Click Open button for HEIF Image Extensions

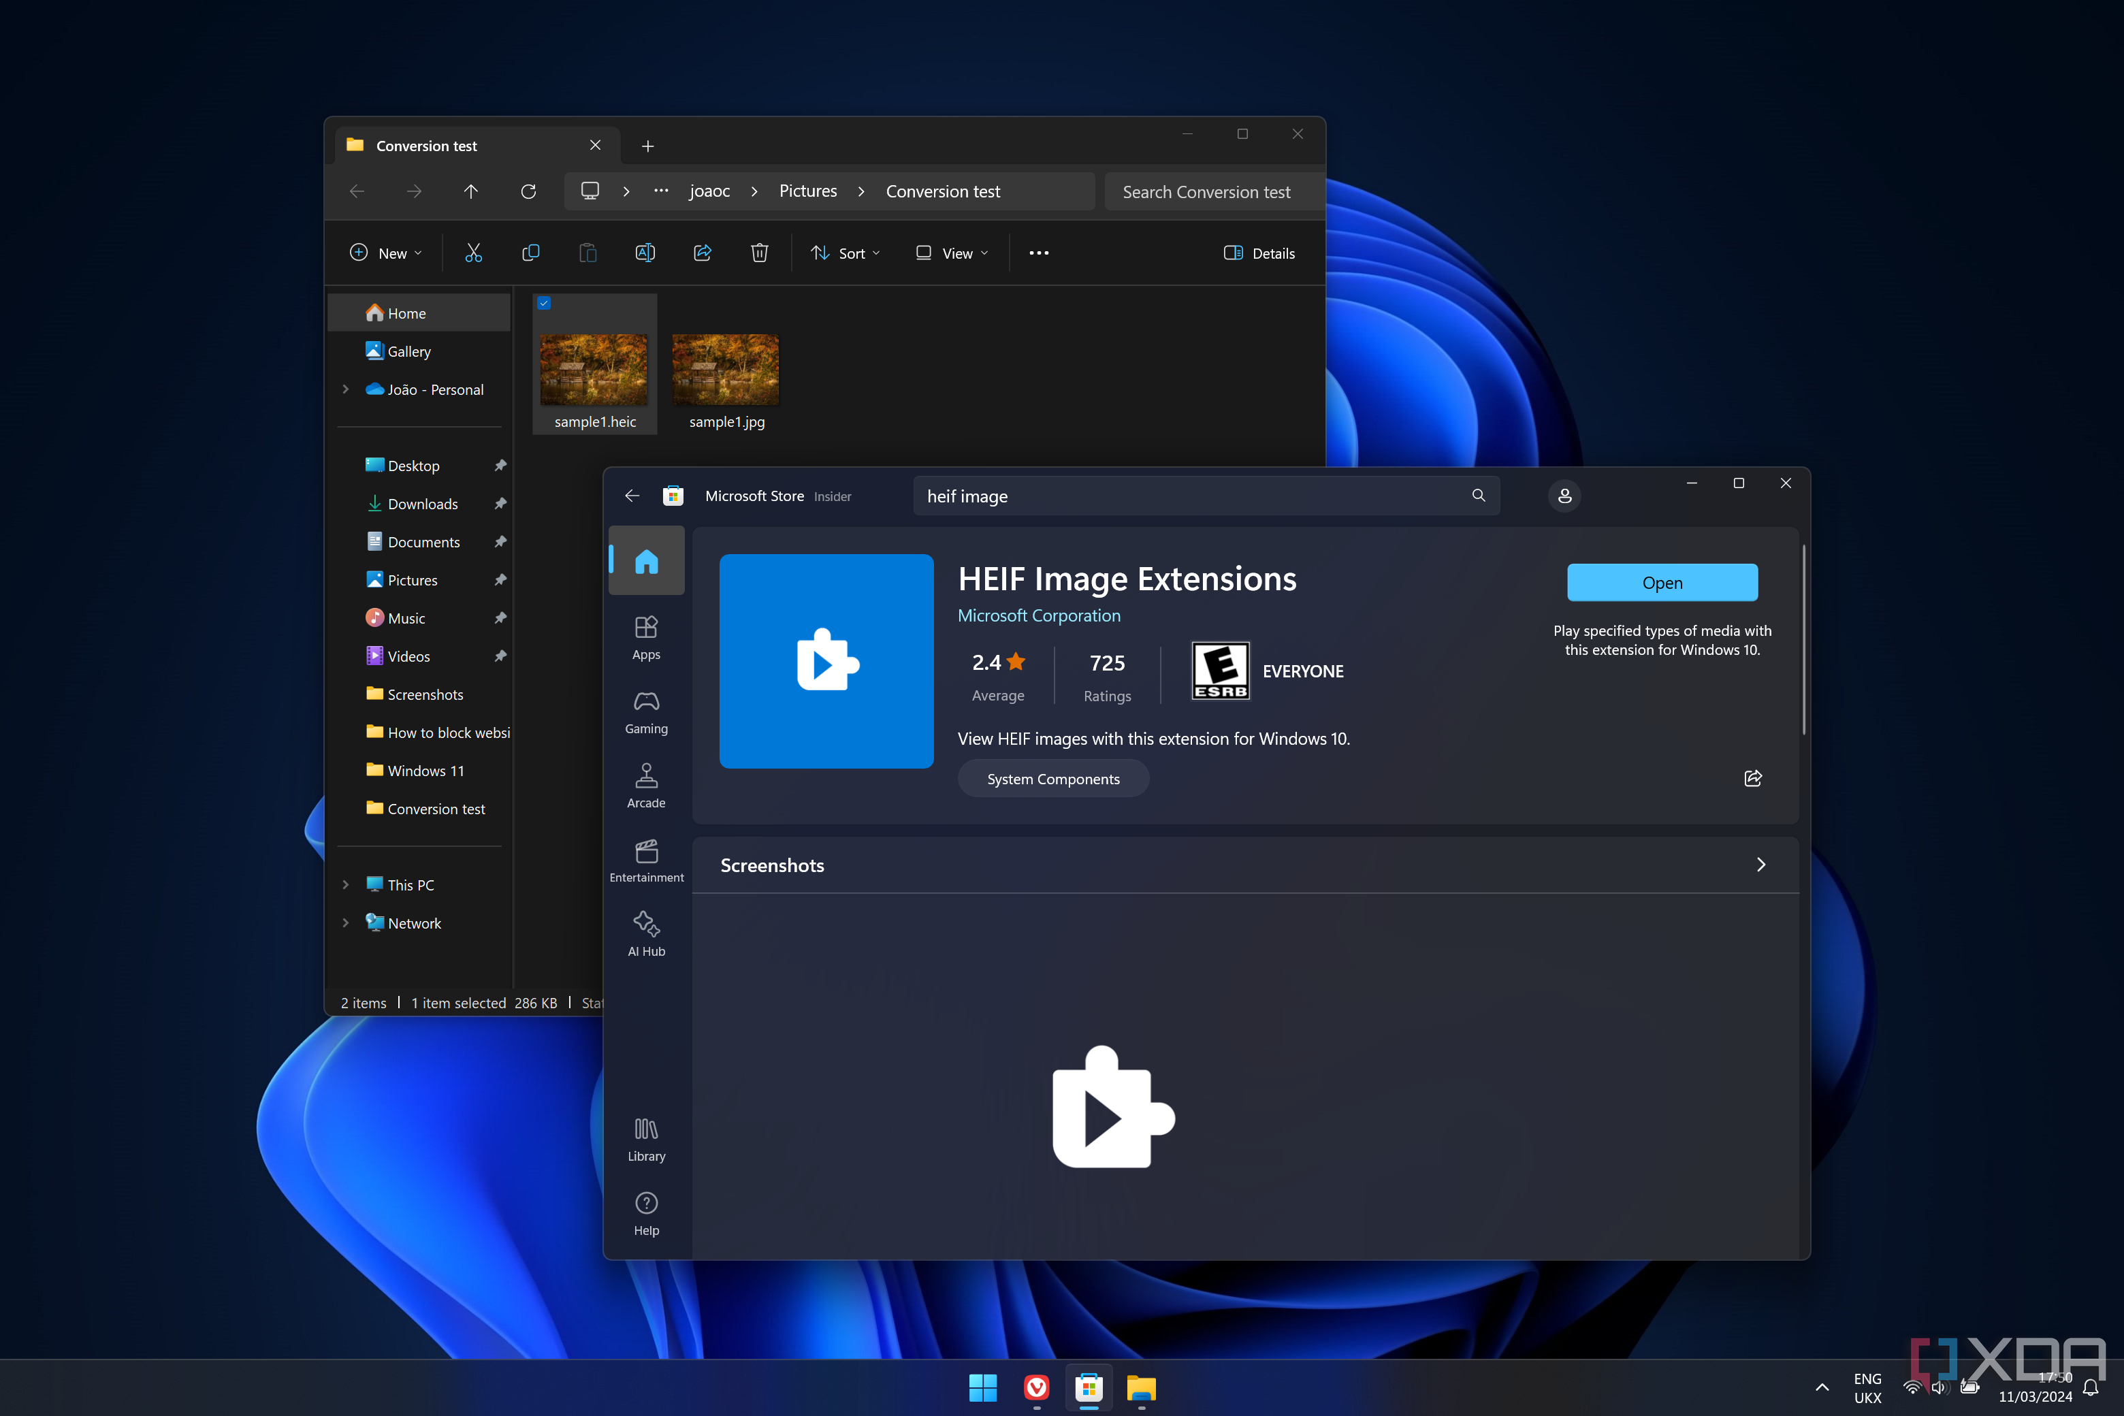[x=1660, y=581]
